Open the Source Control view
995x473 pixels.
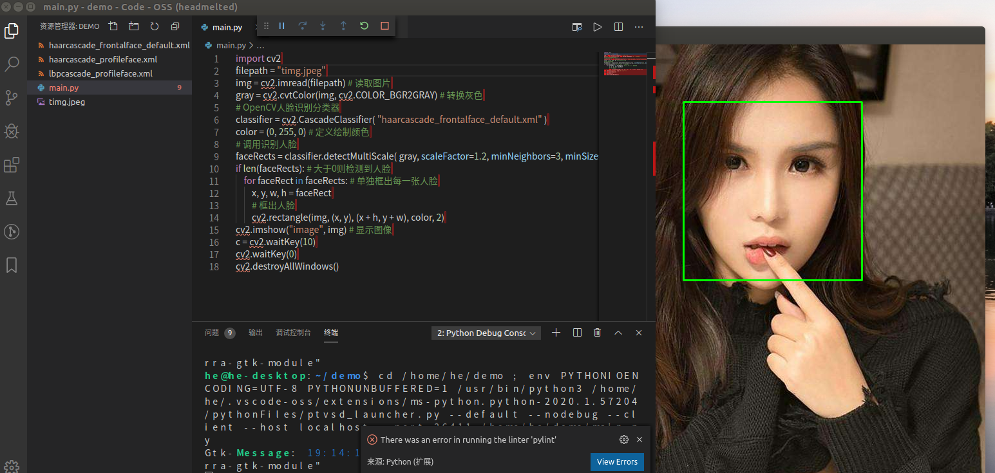click(12, 97)
